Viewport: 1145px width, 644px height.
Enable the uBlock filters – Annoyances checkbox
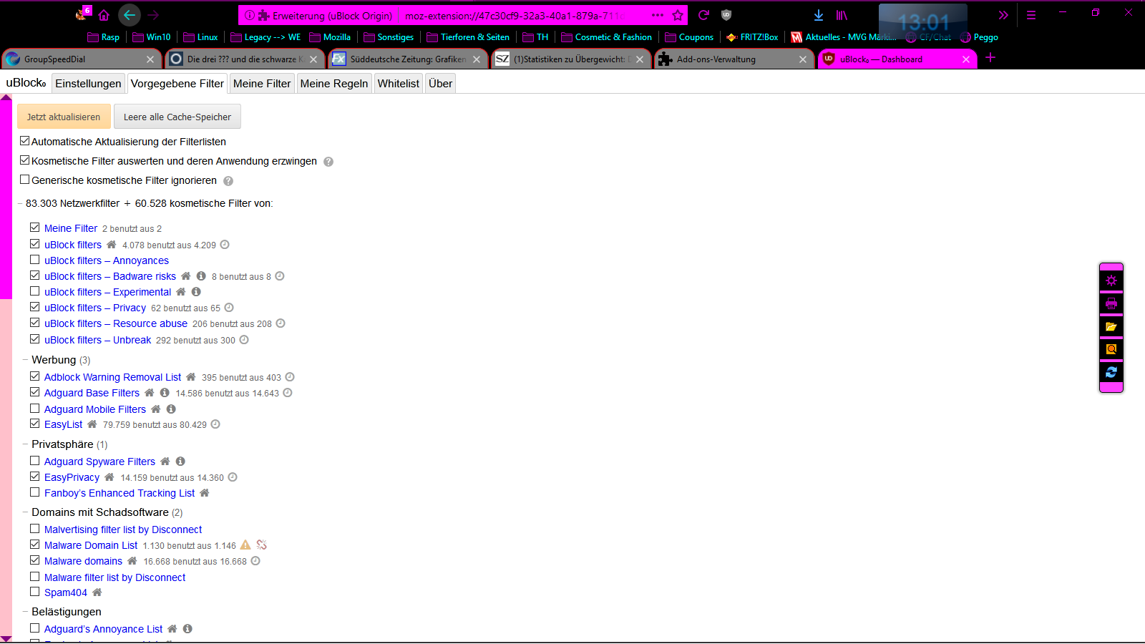click(34, 260)
